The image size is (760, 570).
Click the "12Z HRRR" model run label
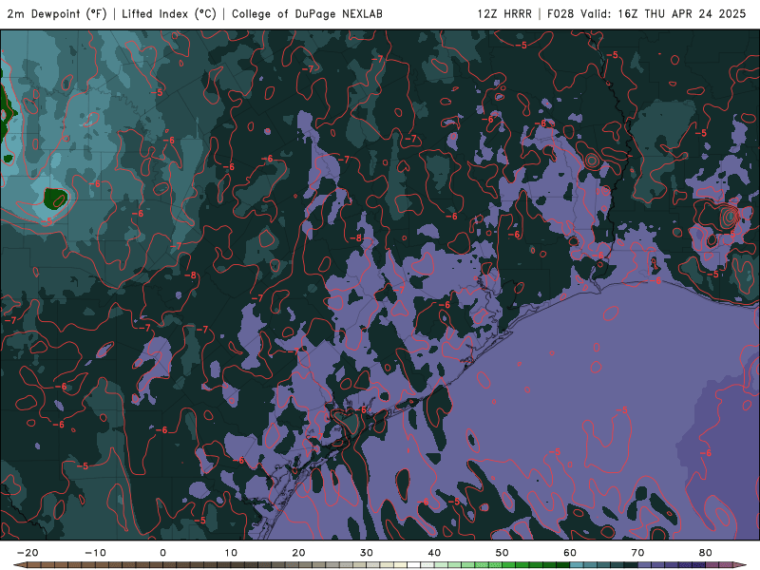(504, 13)
